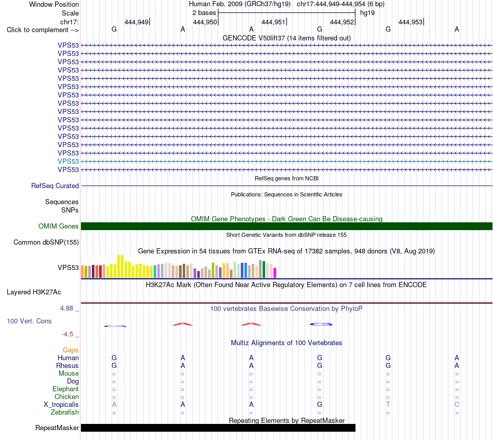The height and width of the screenshot is (440, 493).
Task: Click the black RepeatMasker element bar
Action: [x=218, y=428]
